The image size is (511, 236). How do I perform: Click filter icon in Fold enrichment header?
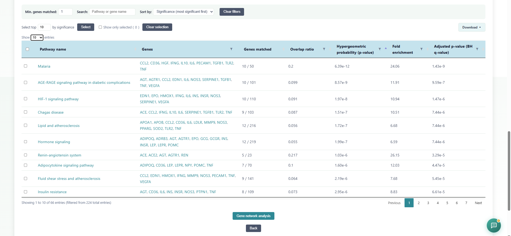[x=421, y=49]
